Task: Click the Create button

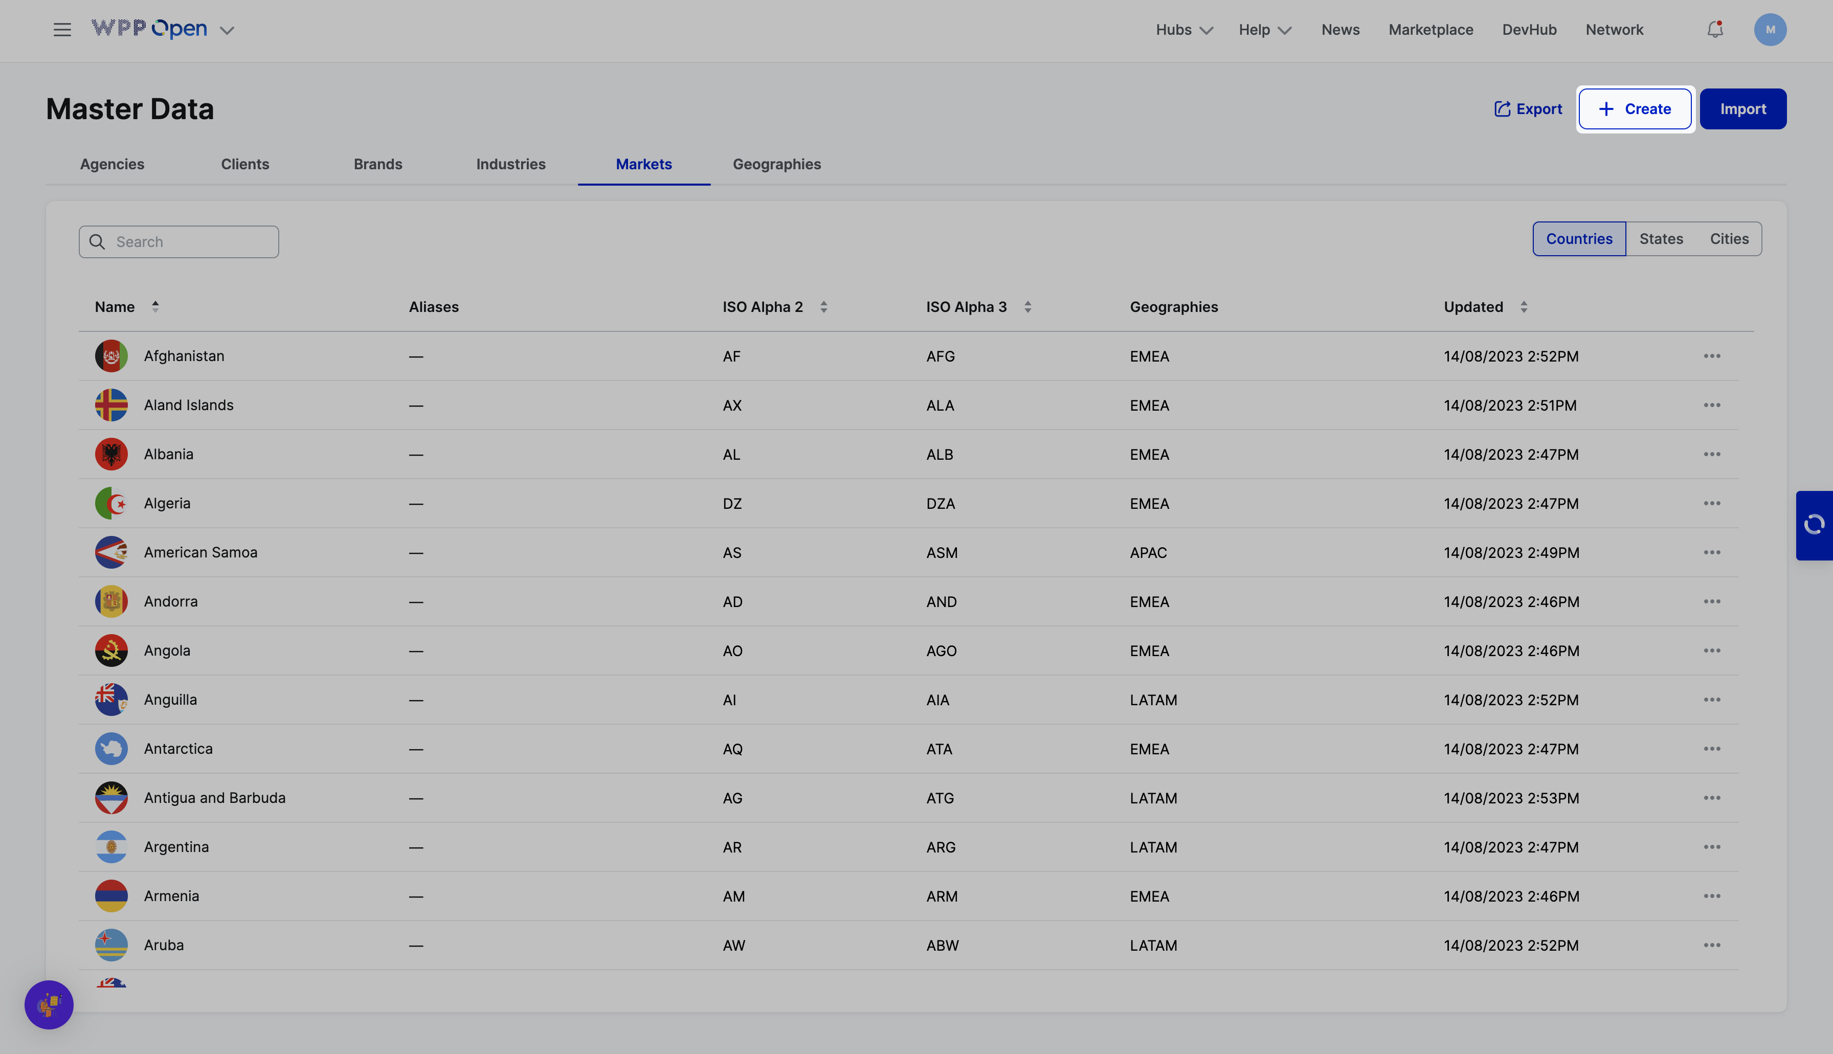Action: click(1635, 108)
